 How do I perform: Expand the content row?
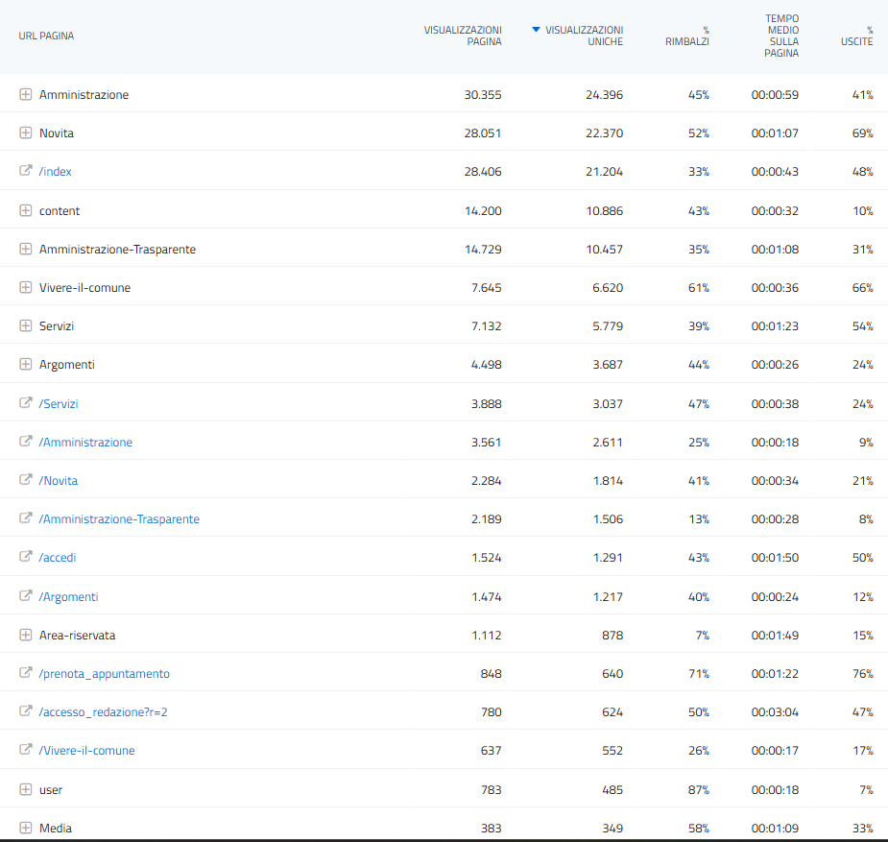26,210
